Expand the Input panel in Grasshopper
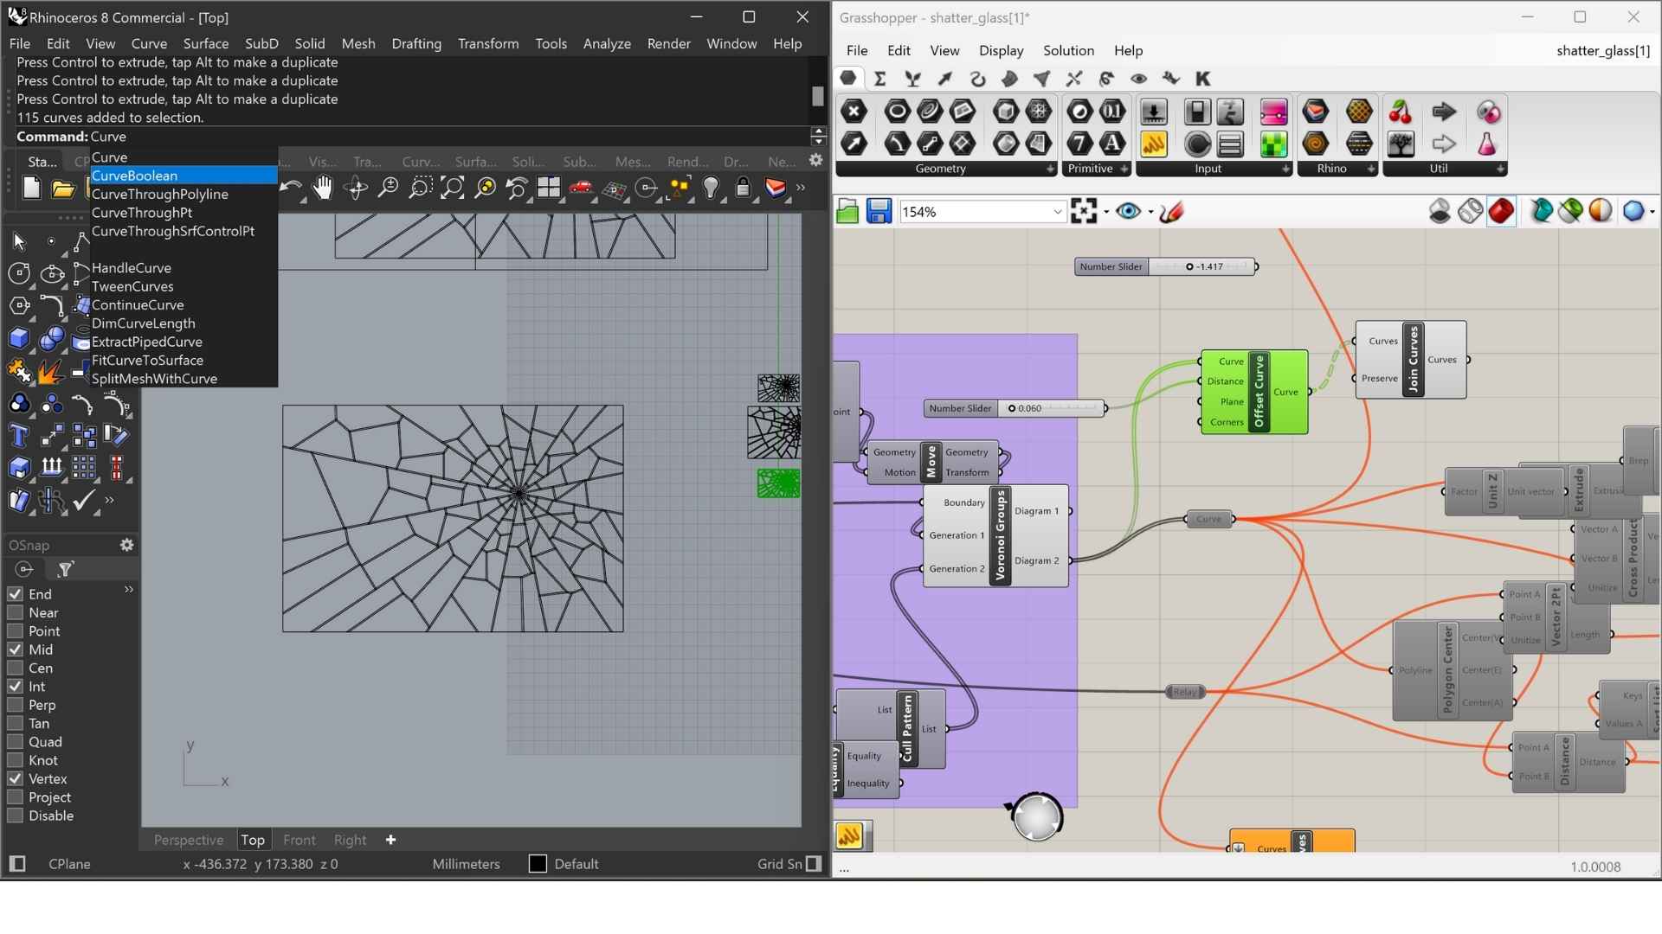The width and height of the screenshot is (1662, 934). 1285,170
